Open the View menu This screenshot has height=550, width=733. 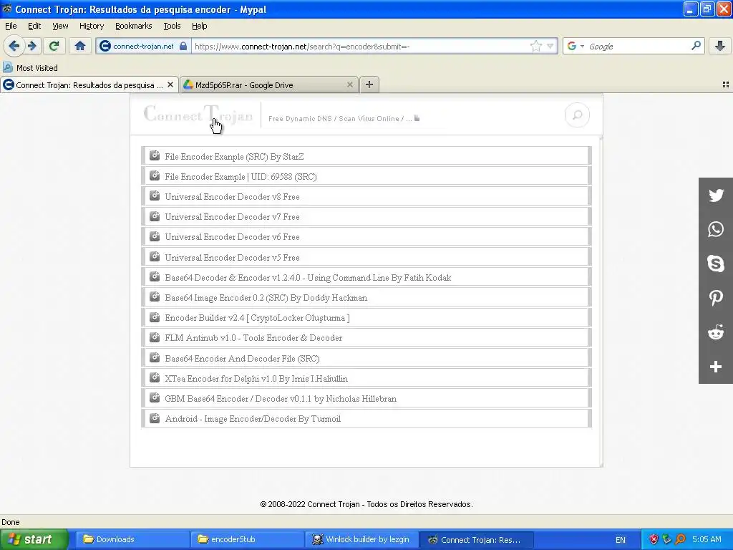pos(60,26)
